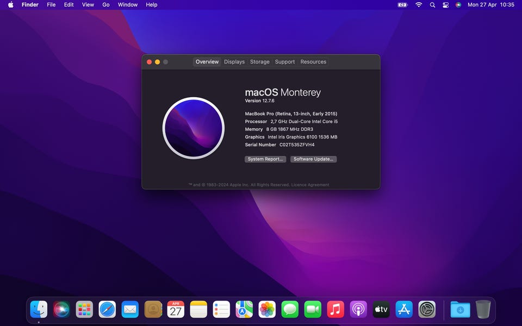Click the macOS Monterey title text

point(283,92)
